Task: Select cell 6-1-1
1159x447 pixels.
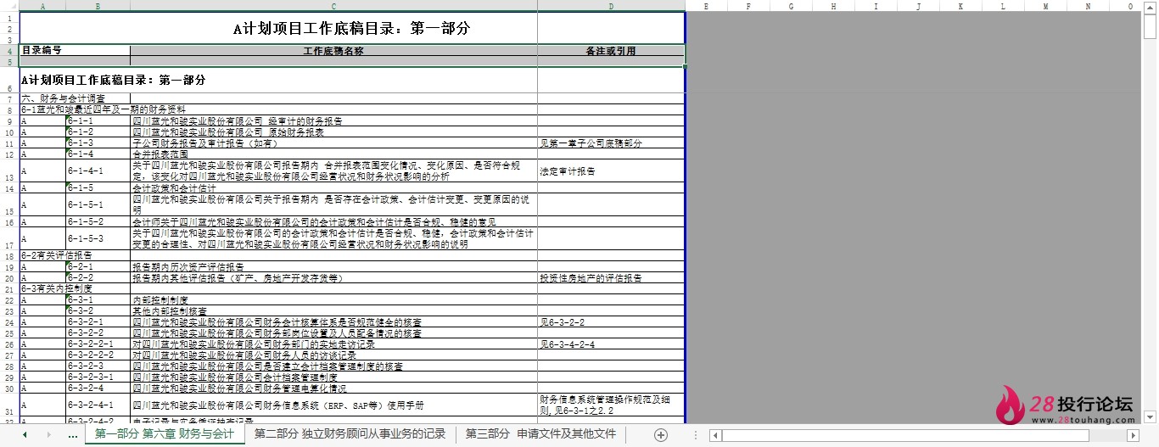Action: coord(98,121)
